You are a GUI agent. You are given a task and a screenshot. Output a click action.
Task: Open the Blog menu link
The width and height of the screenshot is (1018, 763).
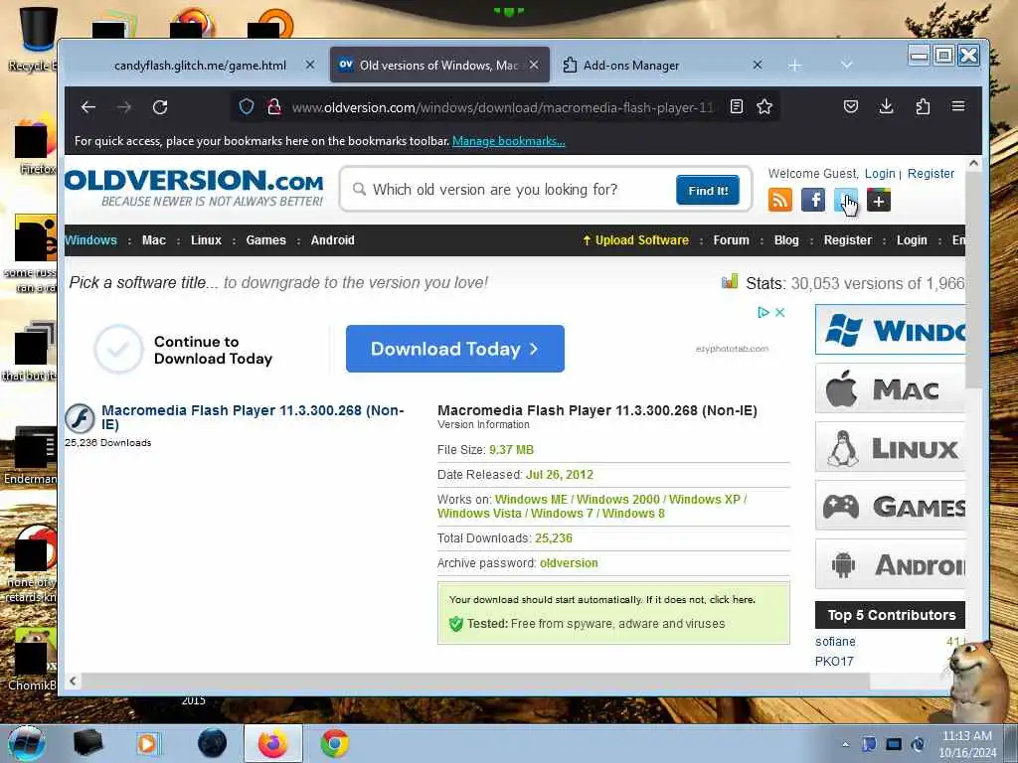tap(786, 240)
